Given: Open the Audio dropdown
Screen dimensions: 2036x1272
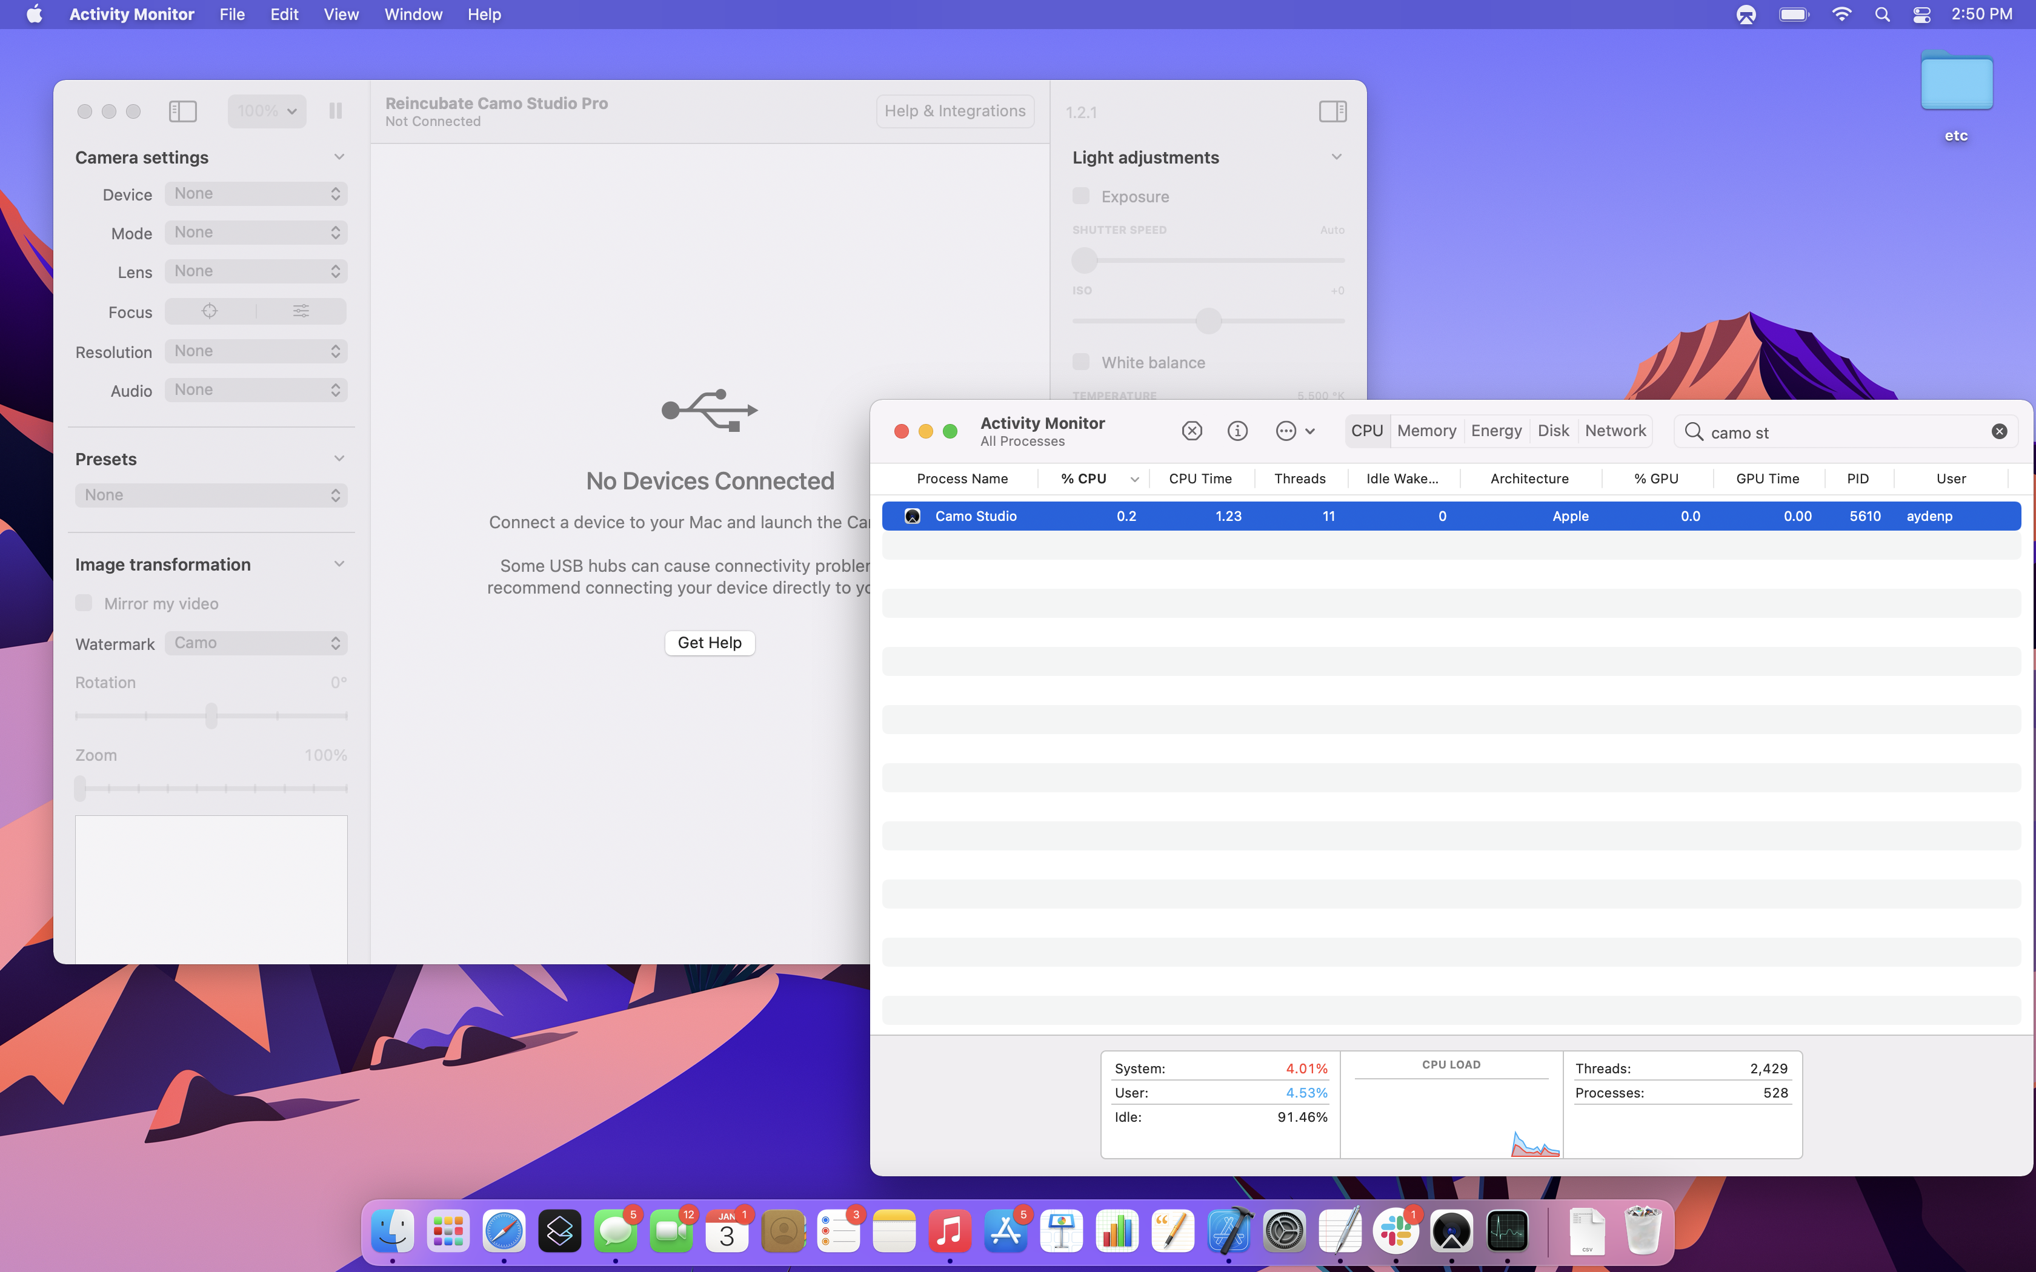Looking at the screenshot, I should coord(256,389).
